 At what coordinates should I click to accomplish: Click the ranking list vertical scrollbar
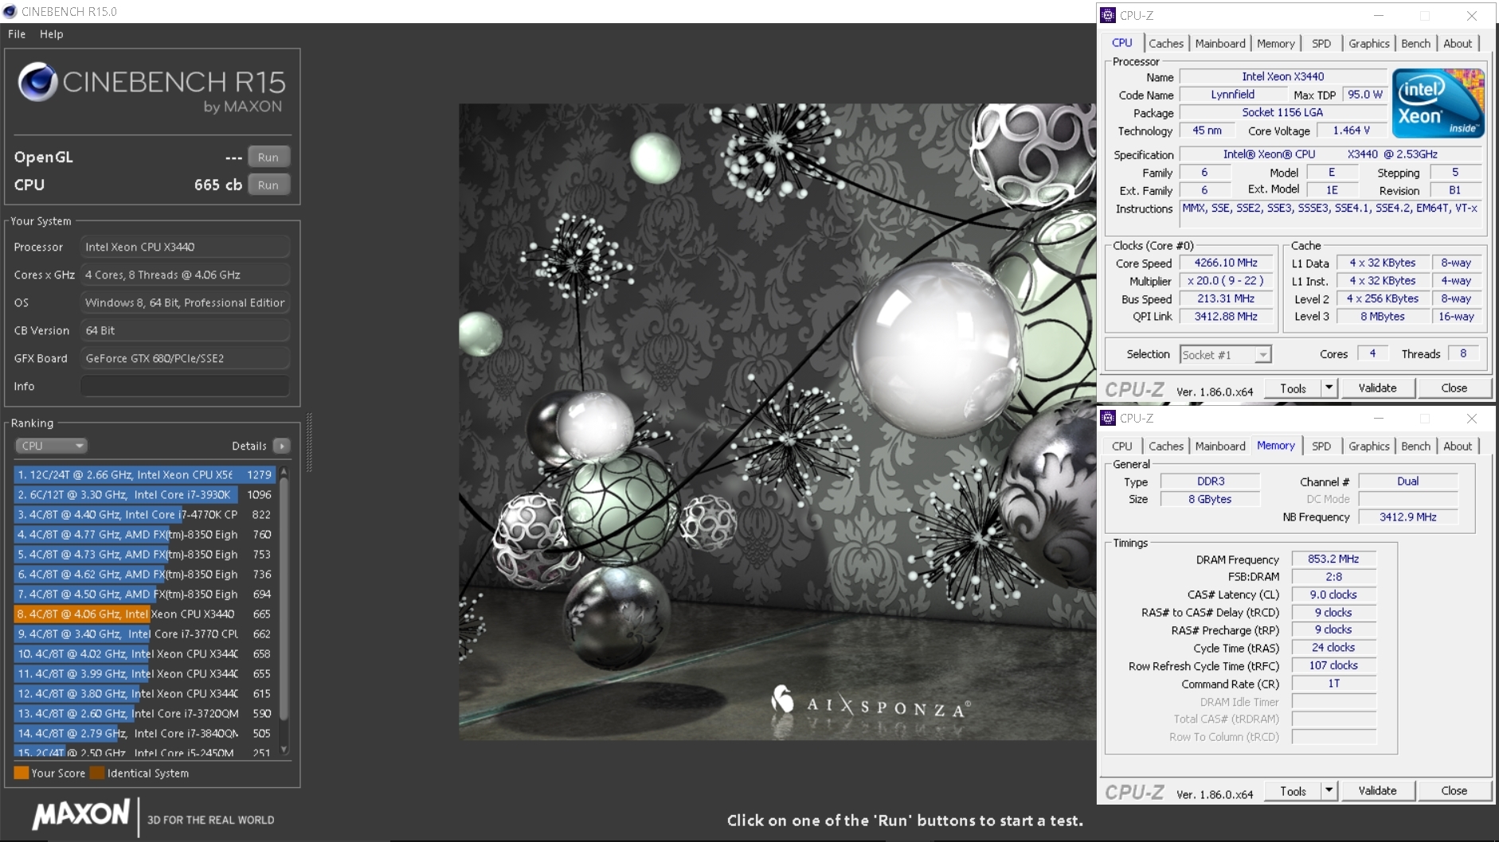click(284, 600)
